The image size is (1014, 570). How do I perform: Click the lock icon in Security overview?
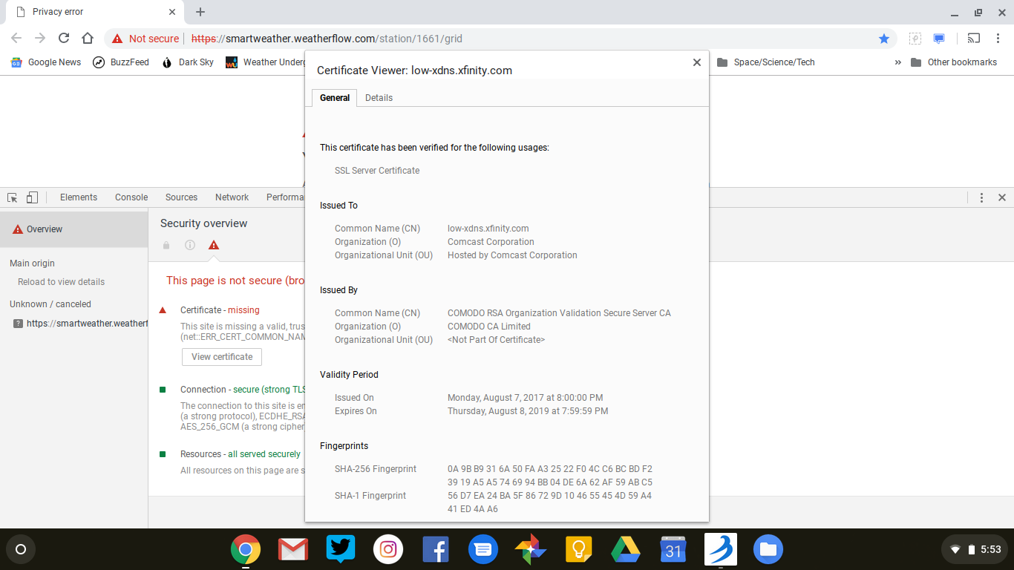pos(166,245)
